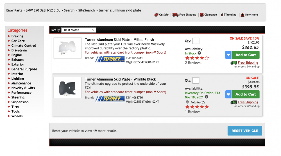Click Turner brand logo for Milled Finish
281x156 pixels.
(x=110, y=59)
